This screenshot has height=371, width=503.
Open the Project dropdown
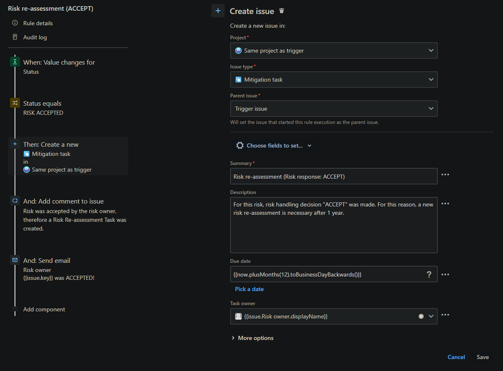[x=334, y=51]
